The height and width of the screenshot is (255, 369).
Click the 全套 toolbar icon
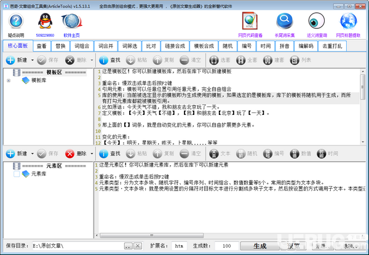coord(247,60)
